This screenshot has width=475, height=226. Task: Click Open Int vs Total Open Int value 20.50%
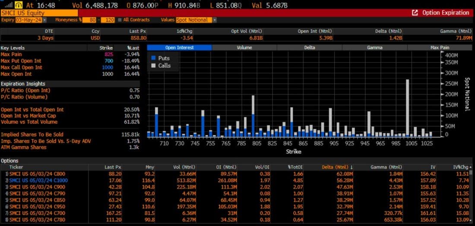[132, 110]
